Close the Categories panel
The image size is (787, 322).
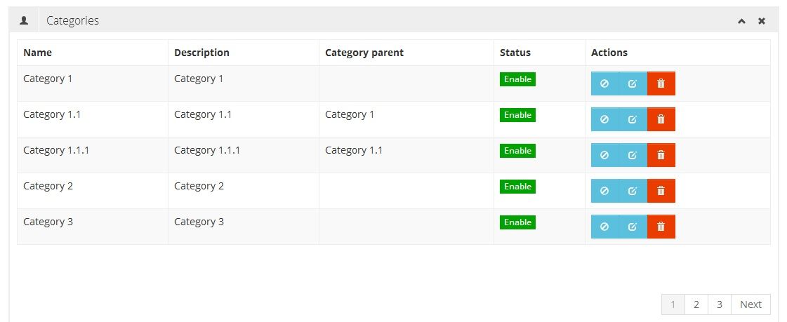coord(761,21)
